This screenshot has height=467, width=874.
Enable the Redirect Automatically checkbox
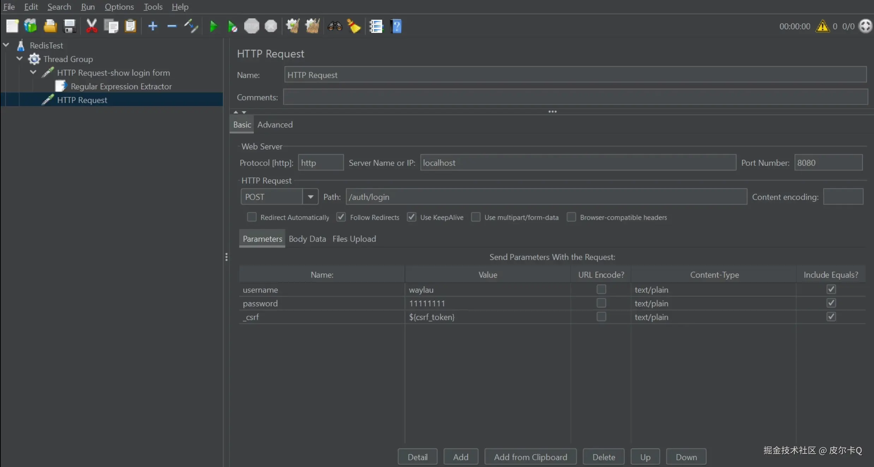pos(252,217)
